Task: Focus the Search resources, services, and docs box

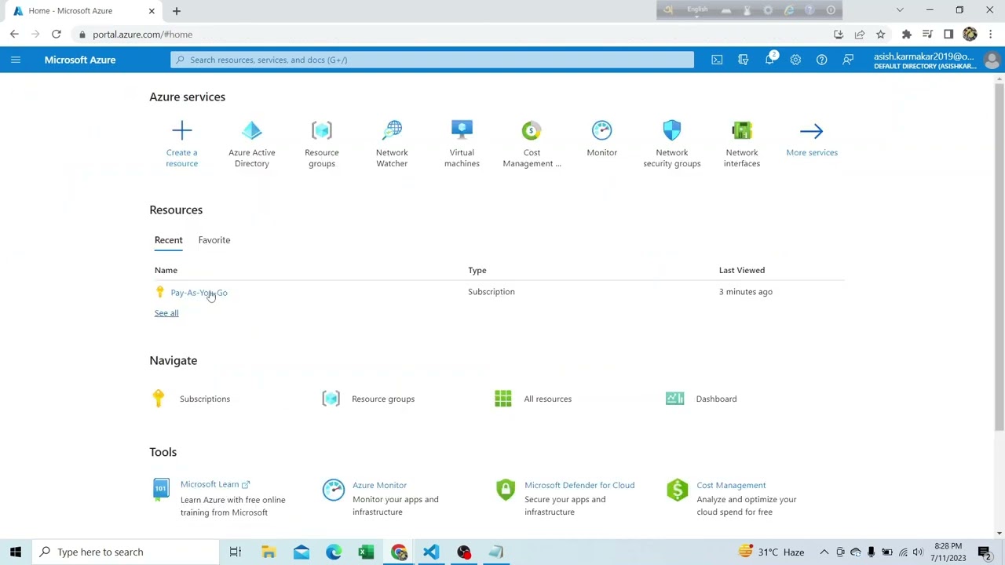Action: tap(432, 60)
